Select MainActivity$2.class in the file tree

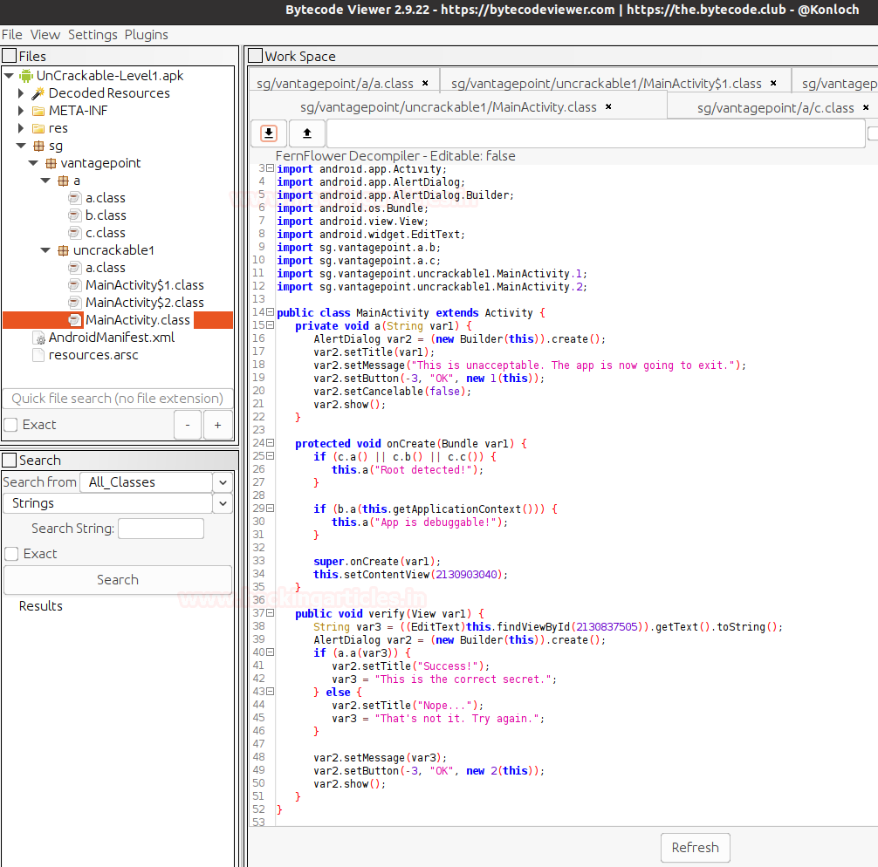pyautogui.click(x=144, y=303)
